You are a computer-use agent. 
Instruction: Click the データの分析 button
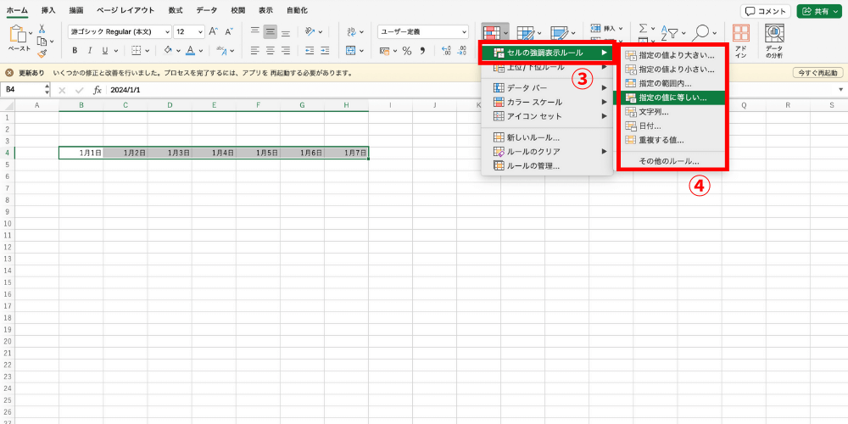pyautogui.click(x=774, y=41)
